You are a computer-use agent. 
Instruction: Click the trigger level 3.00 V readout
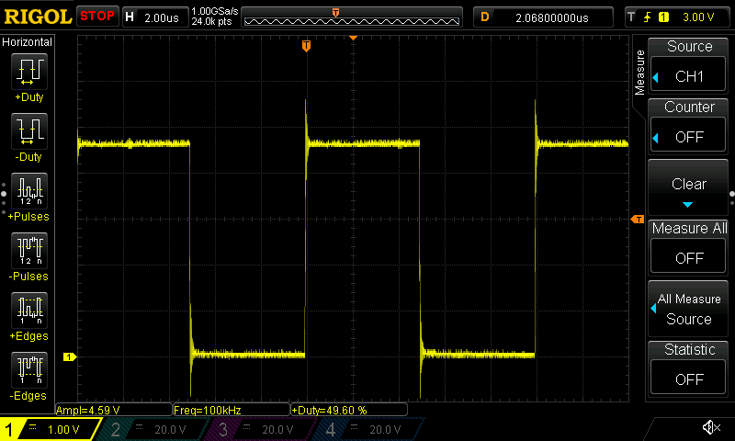point(698,17)
